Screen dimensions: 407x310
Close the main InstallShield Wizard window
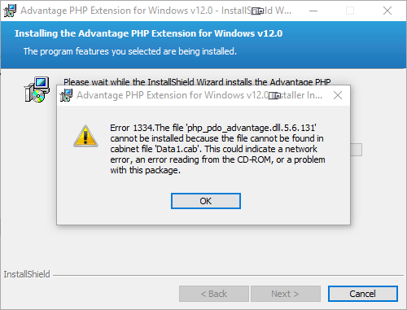(x=387, y=11)
